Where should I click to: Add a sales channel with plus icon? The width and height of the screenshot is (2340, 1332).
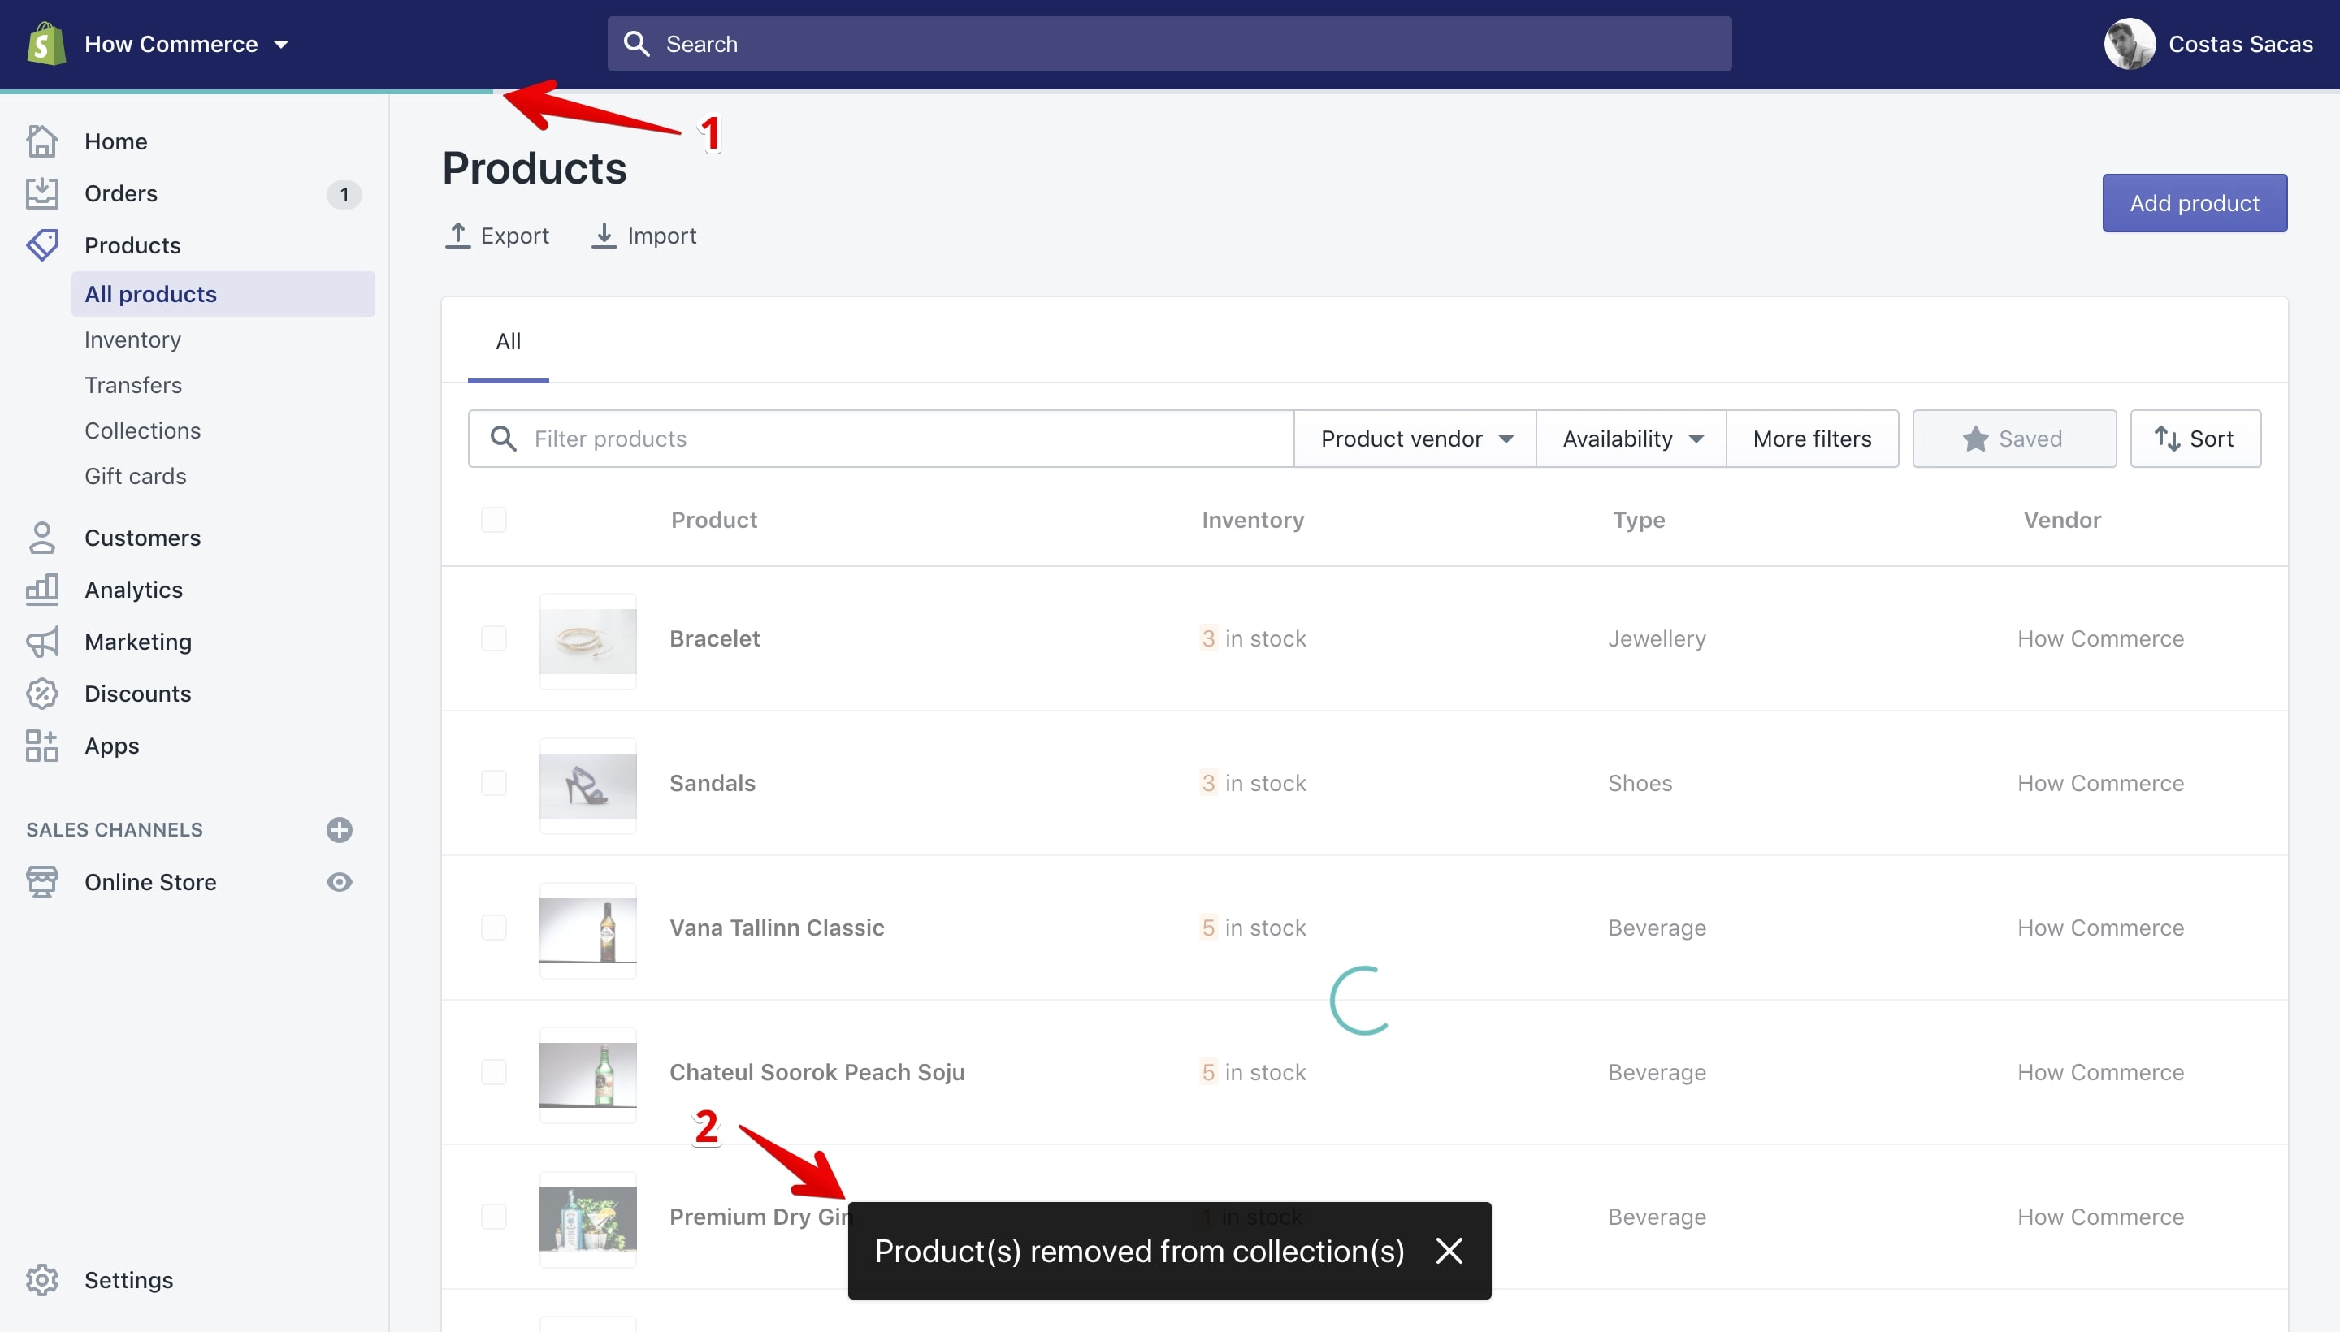(340, 830)
